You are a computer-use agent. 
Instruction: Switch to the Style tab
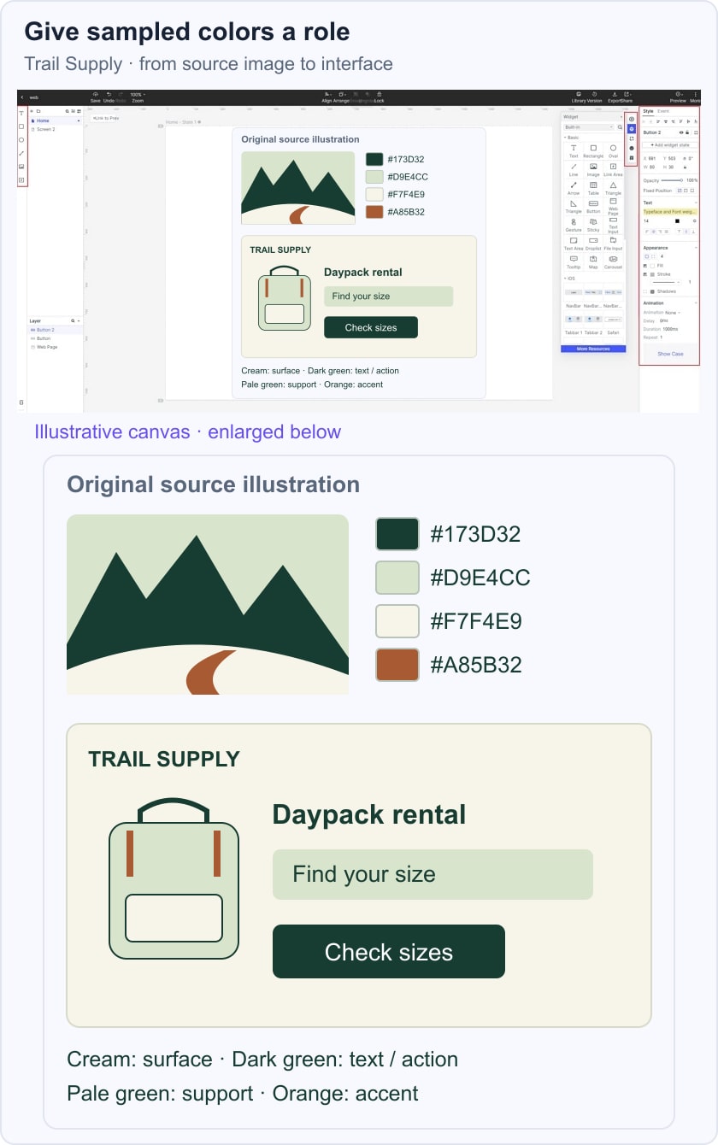click(x=648, y=111)
